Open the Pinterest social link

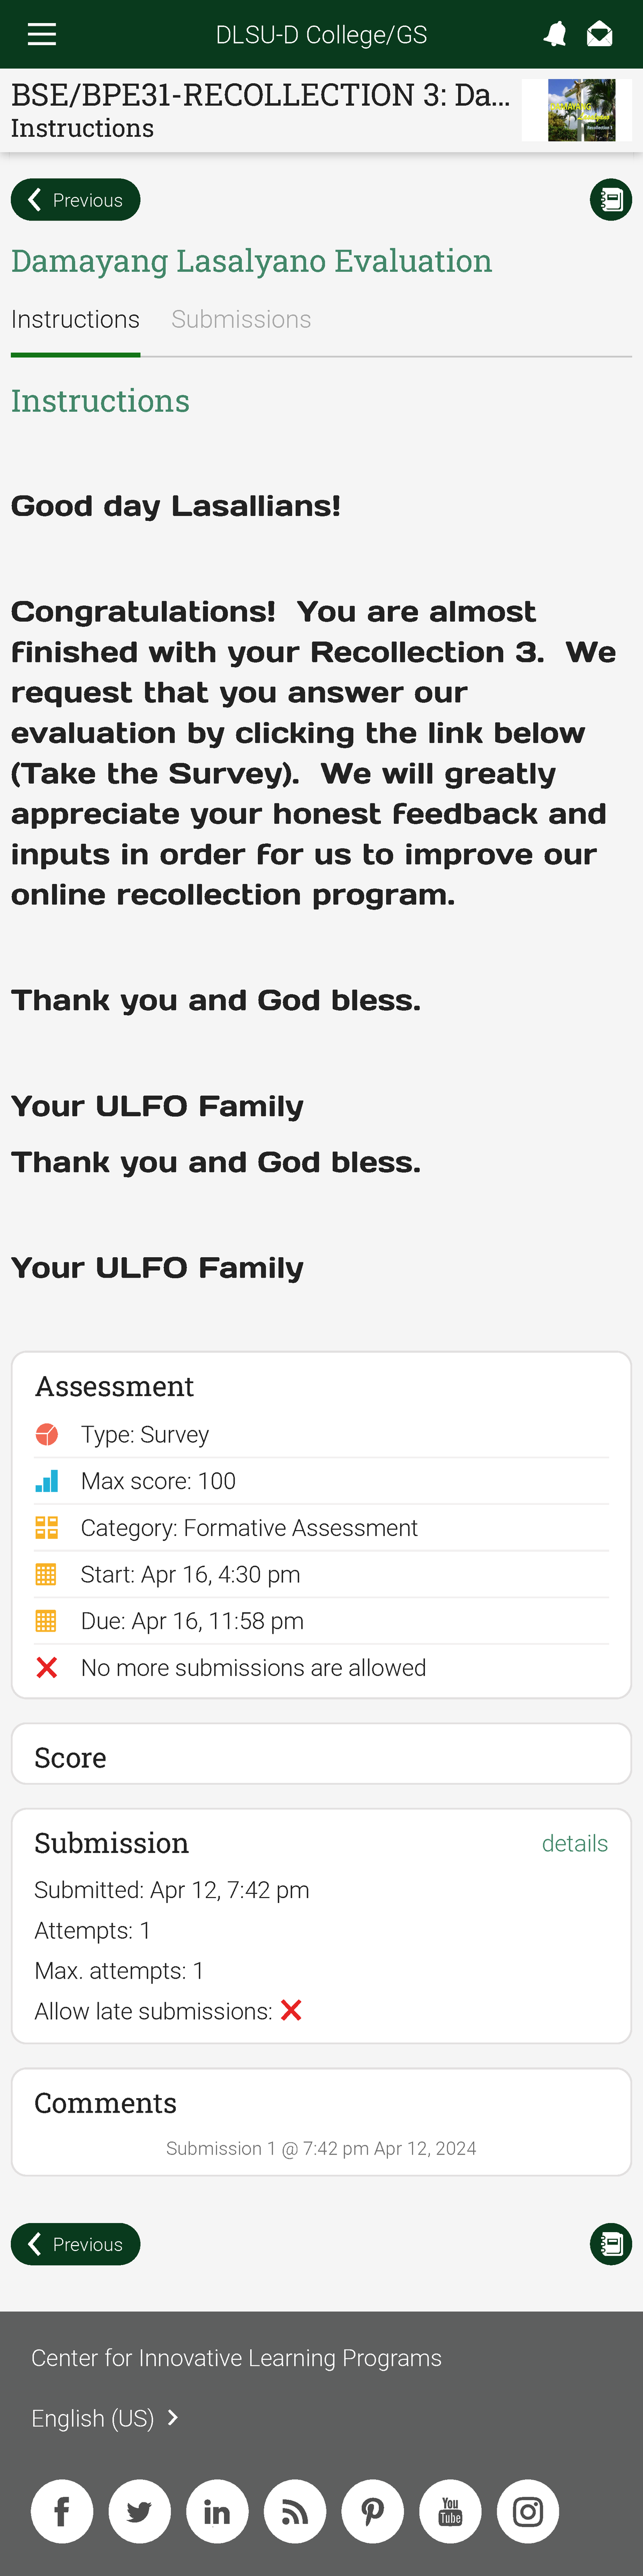click(372, 2511)
